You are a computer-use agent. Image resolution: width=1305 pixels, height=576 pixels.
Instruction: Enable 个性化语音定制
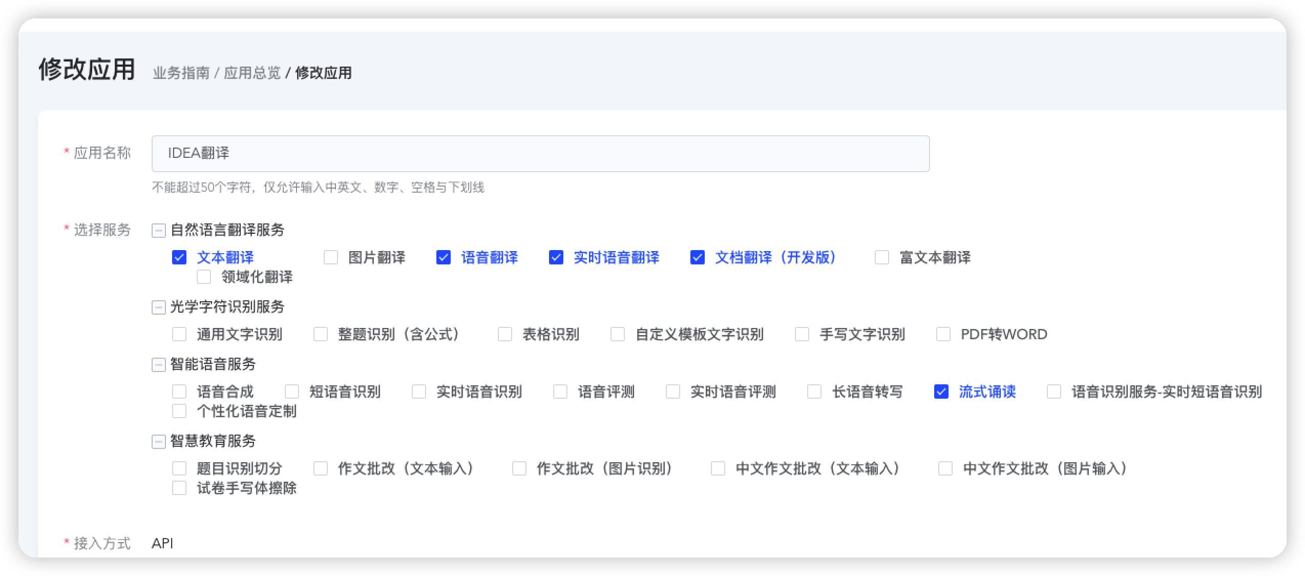(179, 411)
